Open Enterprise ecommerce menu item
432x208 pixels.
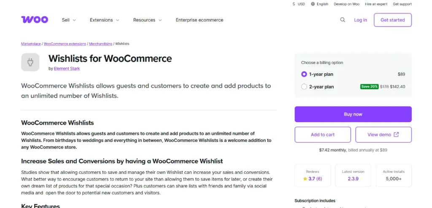[x=200, y=20]
